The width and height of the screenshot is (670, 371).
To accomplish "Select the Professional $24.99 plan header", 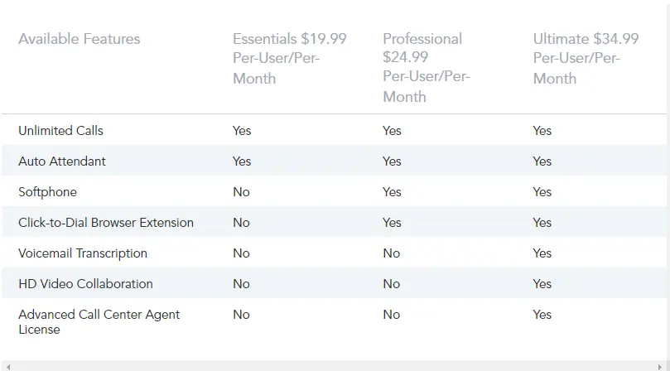I will click(x=427, y=67).
